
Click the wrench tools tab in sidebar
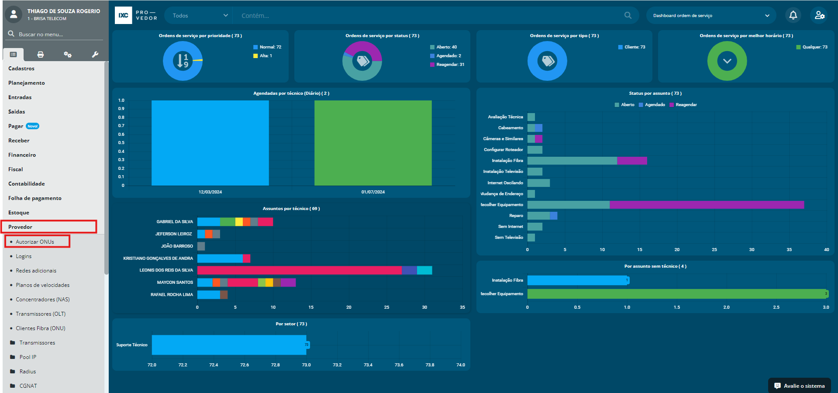95,55
